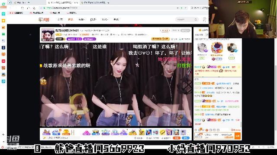Open the emoji icon in chat toolbar
The height and width of the screenshot is (155, 277).
pos(196,130)
